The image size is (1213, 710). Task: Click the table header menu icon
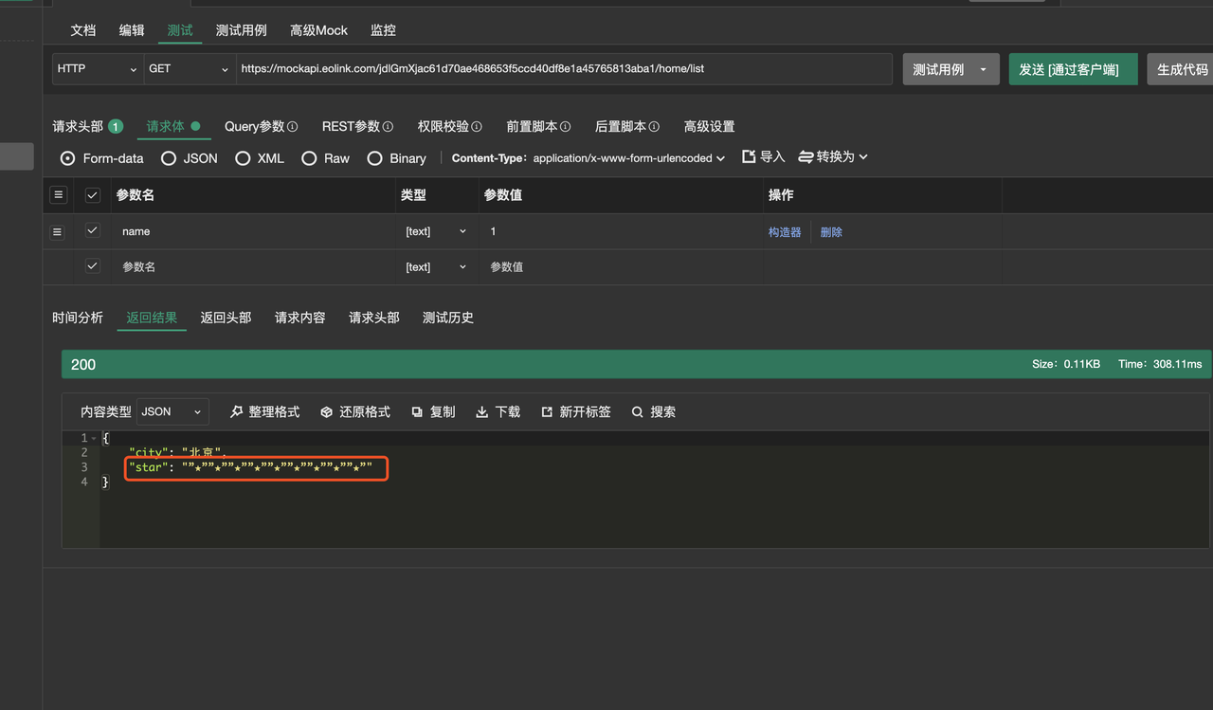(59, 194)
